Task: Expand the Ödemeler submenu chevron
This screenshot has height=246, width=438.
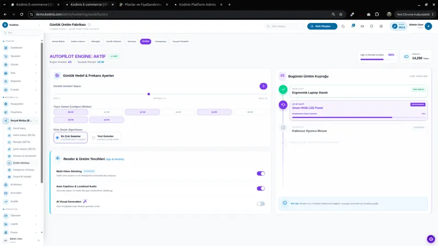Action: [36, 215]
